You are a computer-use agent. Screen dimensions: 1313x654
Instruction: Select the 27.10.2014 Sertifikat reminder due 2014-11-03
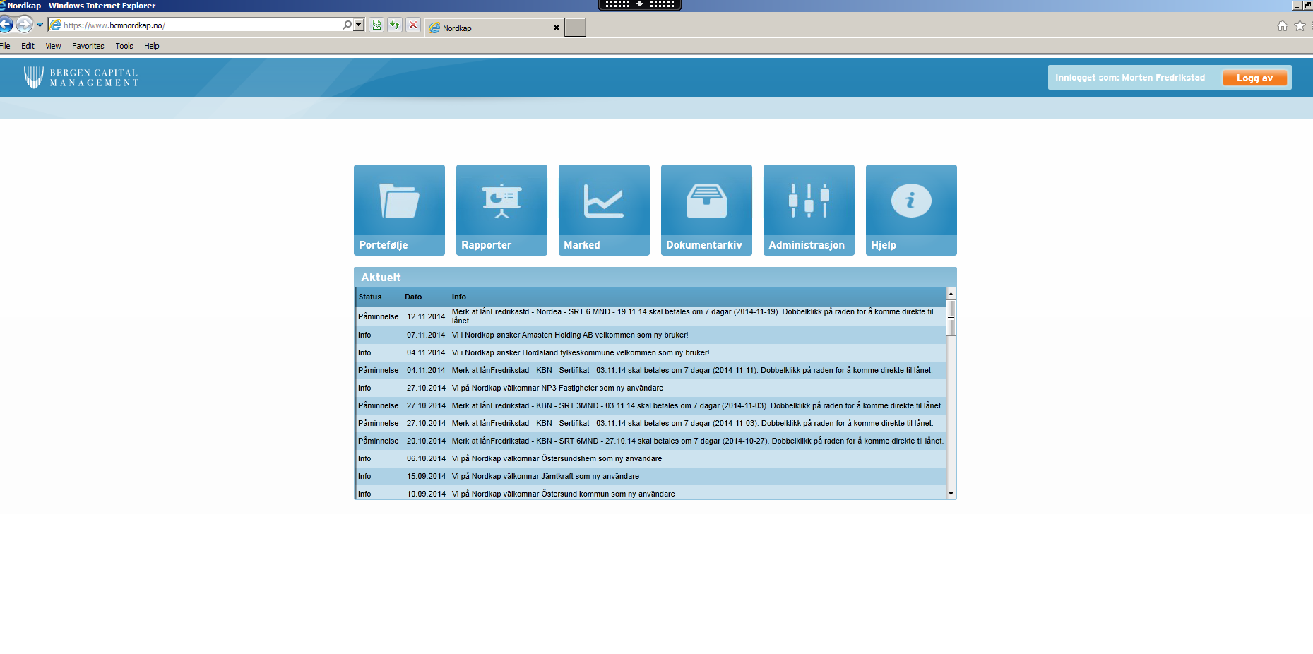(x=650, y=423)
